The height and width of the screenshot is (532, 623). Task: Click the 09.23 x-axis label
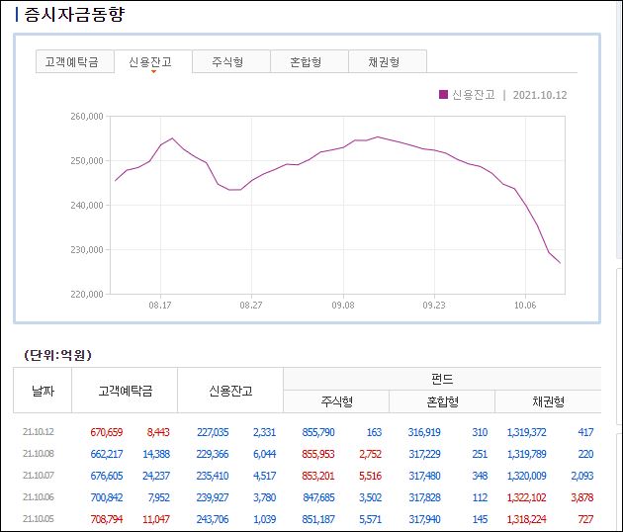click(x=434, y=306)
